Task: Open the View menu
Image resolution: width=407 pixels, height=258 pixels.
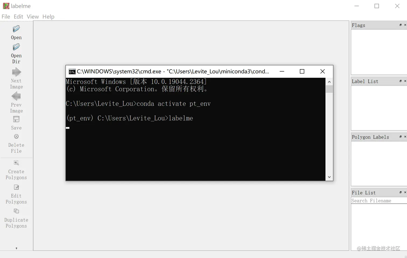Action: pos(33,17)
